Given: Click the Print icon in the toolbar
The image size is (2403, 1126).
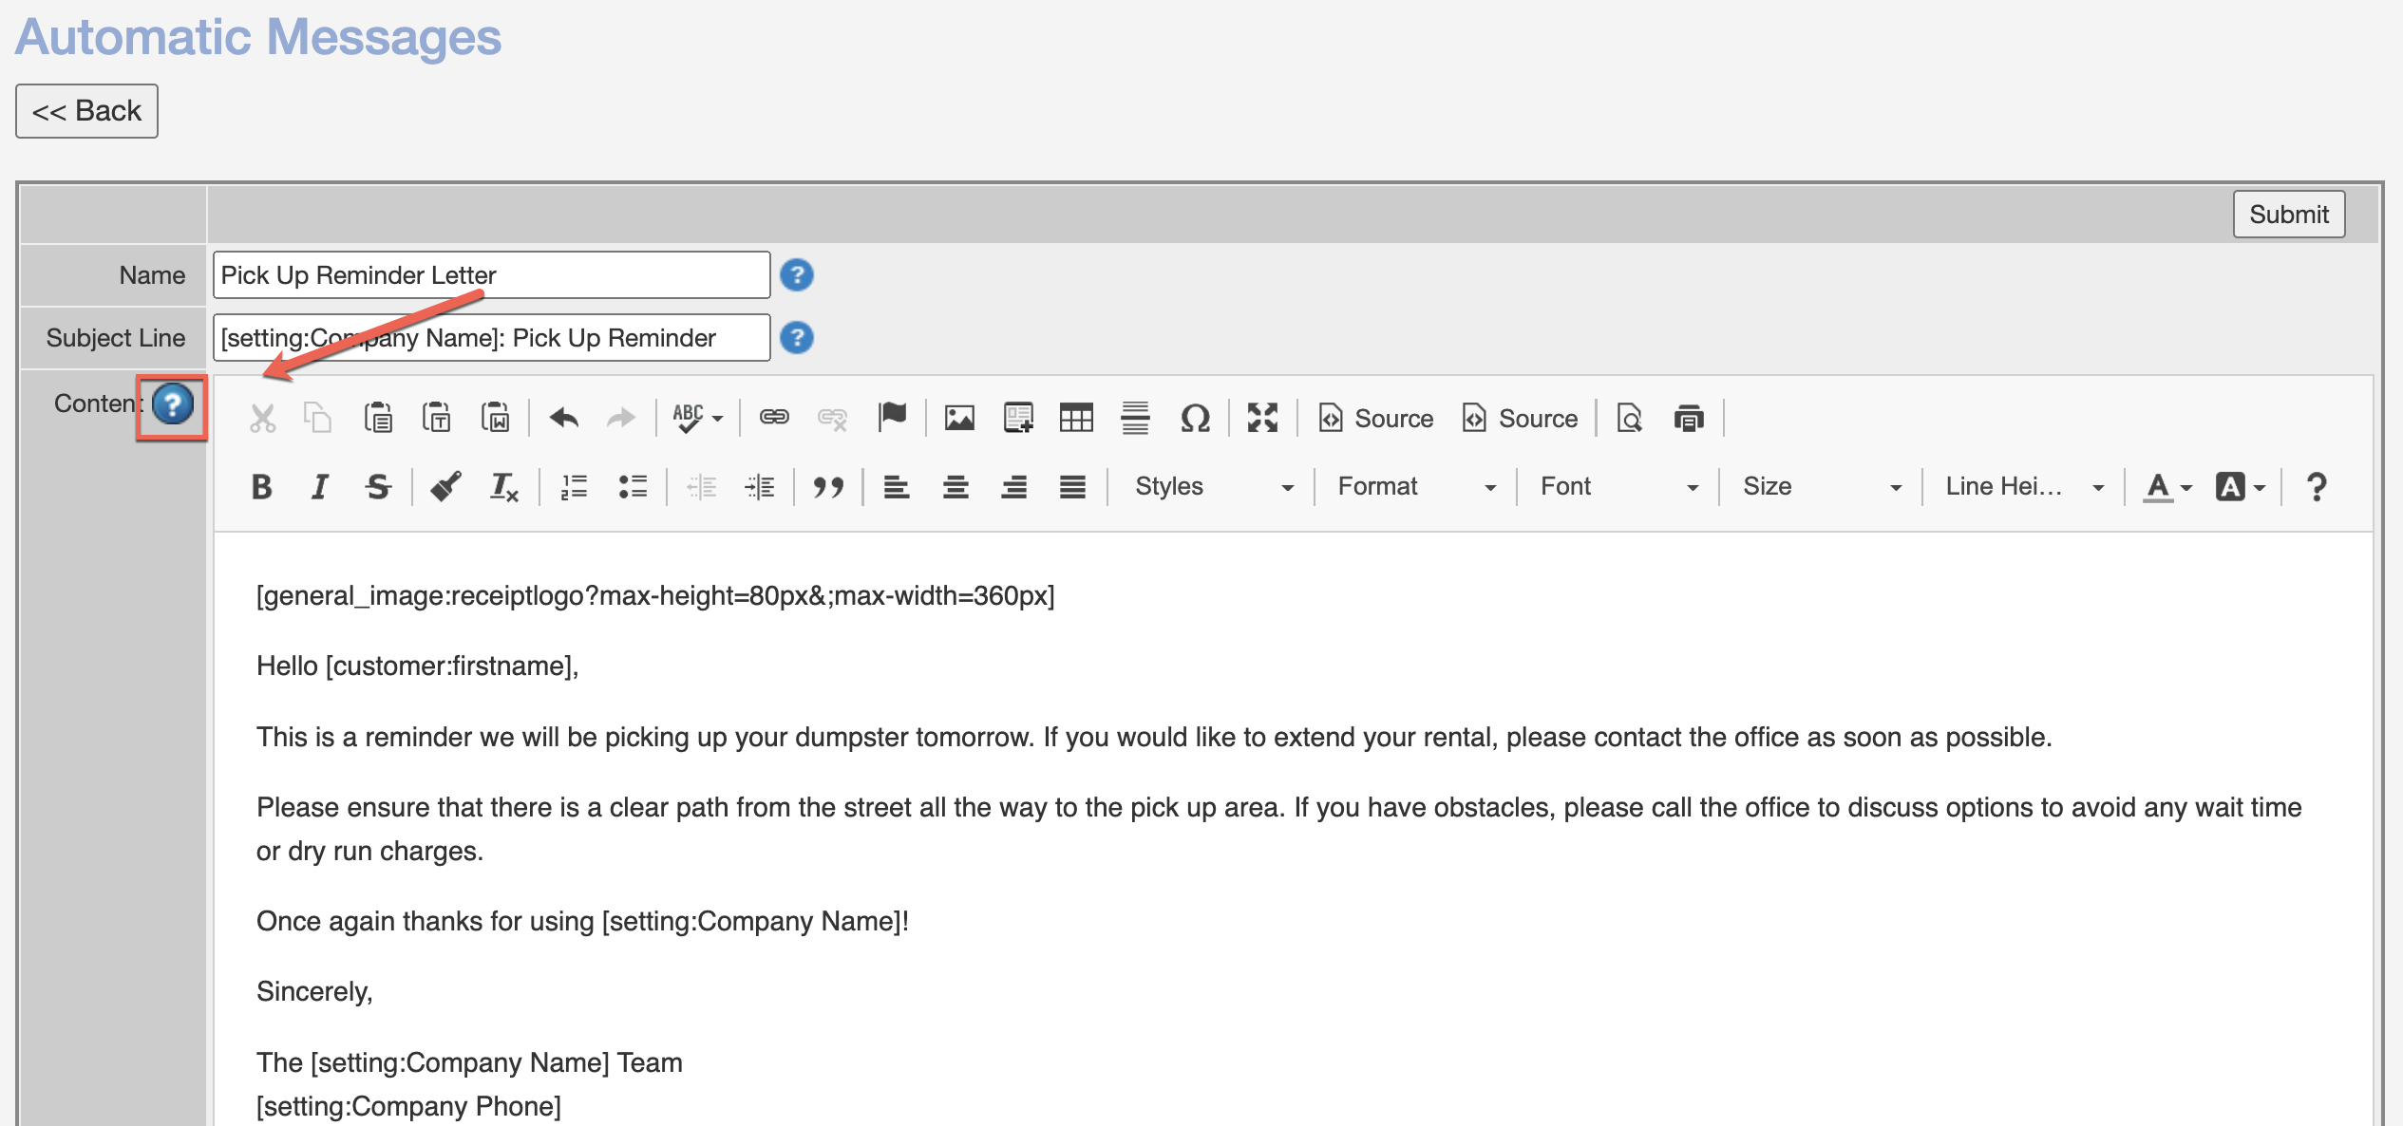Looking at the screenshot, I should click(1689, 418).
